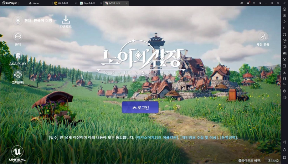Screen dimensions: 288x164
Task: Open the AKA PLAY icon
Action: (x=18, y=56)
